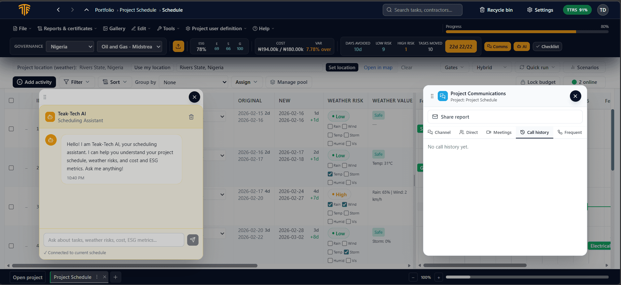
Task: Click Set location button
Action: pyautogui.click(x=342, y=67)
